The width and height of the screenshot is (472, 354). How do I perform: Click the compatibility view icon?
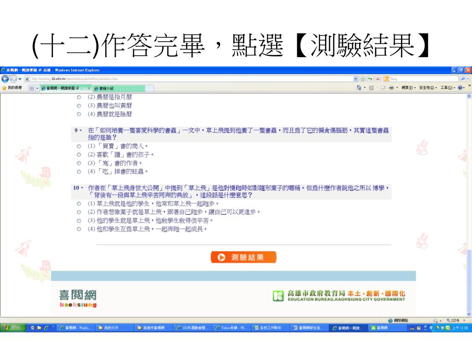pyautogui.click(x=363, y=79)
